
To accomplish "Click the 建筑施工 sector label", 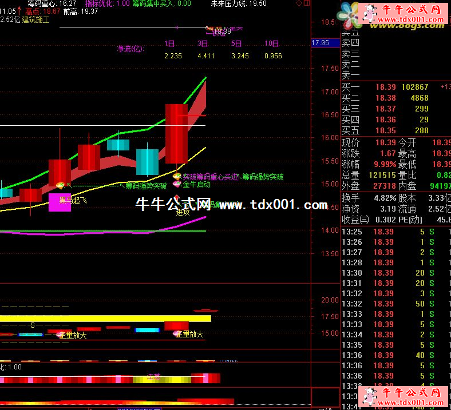I will coord(35,19).
